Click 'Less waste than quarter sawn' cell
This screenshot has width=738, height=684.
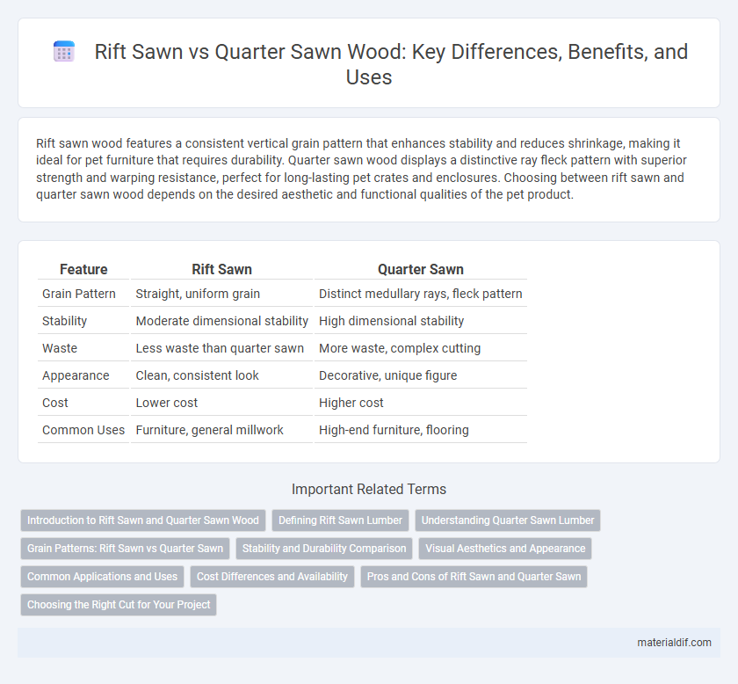(220, 349)
